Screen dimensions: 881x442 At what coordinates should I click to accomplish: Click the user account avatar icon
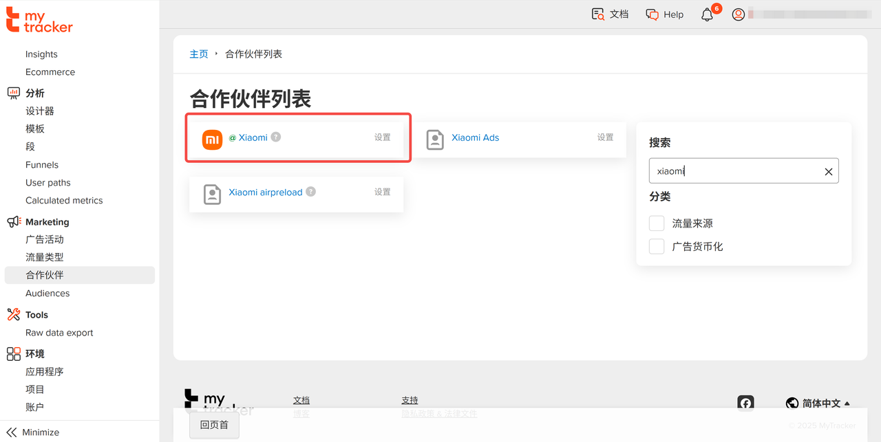tap(739, 14)
